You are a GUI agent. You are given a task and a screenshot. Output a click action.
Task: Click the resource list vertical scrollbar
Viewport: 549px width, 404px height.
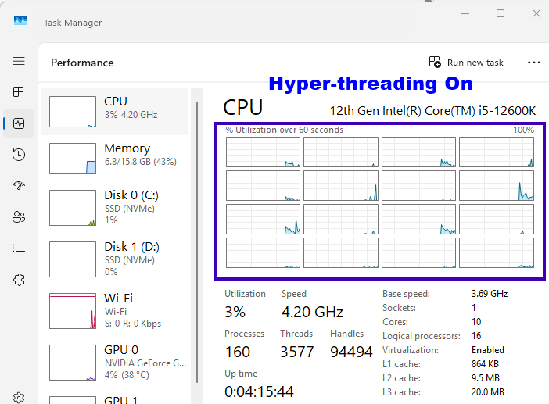point(197,242)
